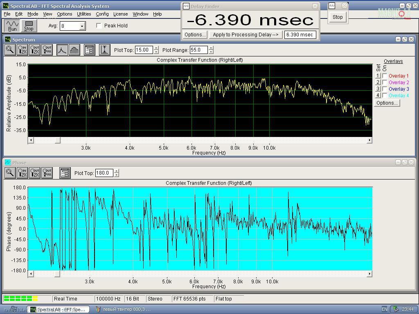Open the Utilities menu

(x=84, y=14)
